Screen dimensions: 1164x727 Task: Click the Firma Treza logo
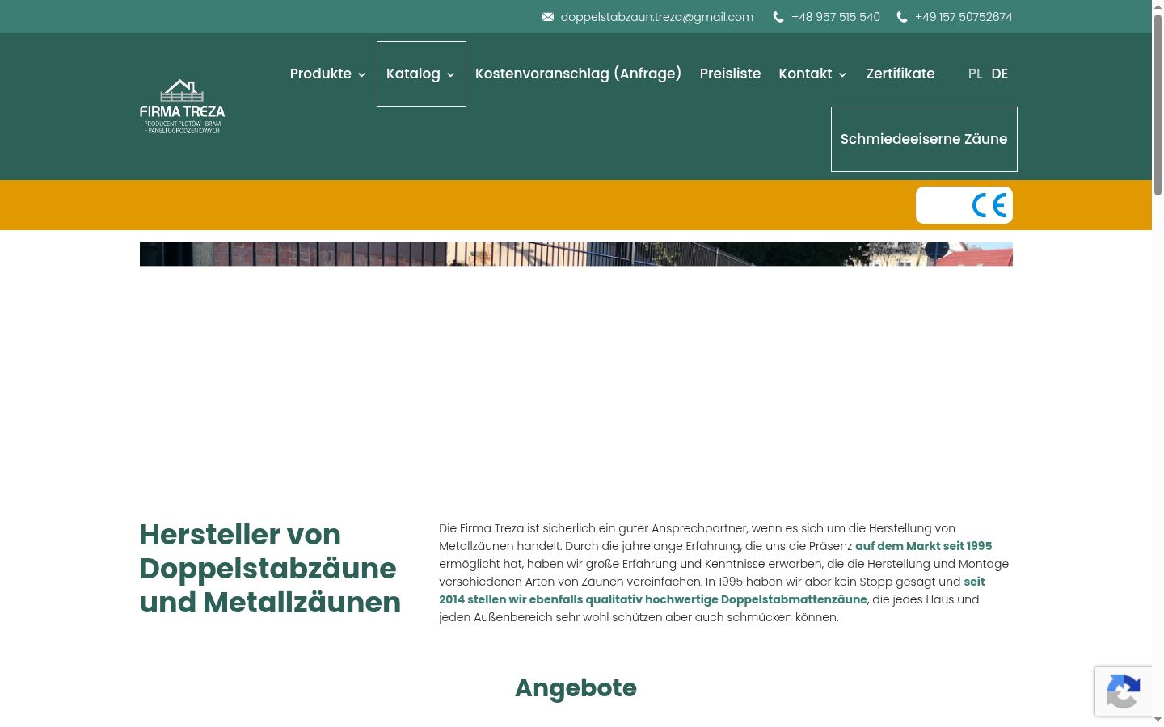point(182,107)
